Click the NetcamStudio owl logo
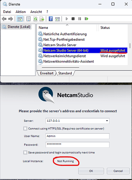 (x=46, y=95)
